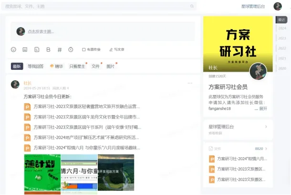Screen dimensions: 291x195
Task: Add an image via picture icon
Action: (25, 49)
